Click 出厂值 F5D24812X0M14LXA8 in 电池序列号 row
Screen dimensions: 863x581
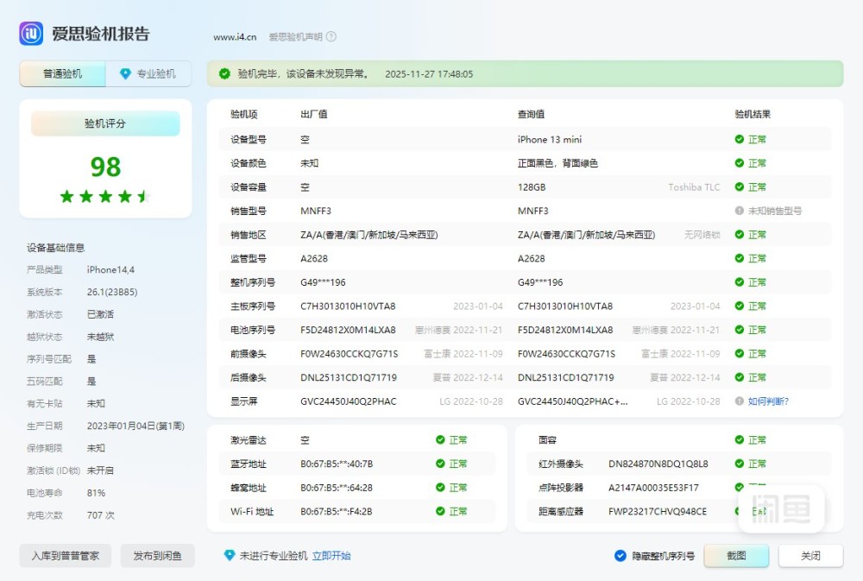coord(348,330)
